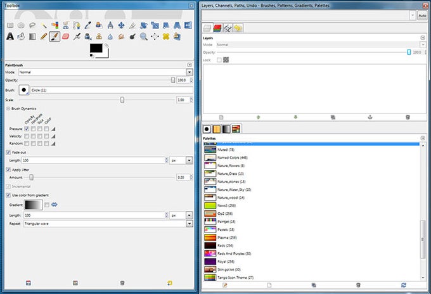Viewport: 431px width, 294px height.
Task: Click the black foreground color swatch
Action: tap(96, 48)
